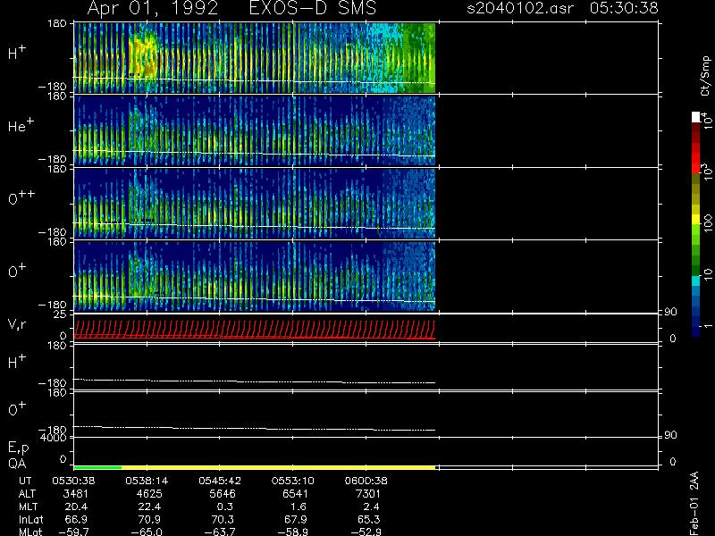Click MLT value "1.6"

tap(298, 507)
